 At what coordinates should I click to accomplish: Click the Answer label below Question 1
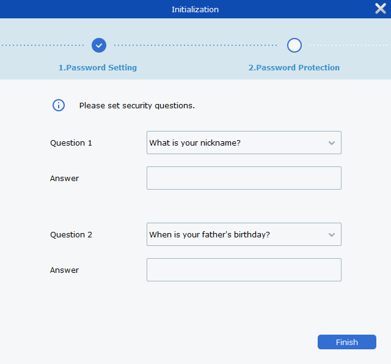coord(64,179)
